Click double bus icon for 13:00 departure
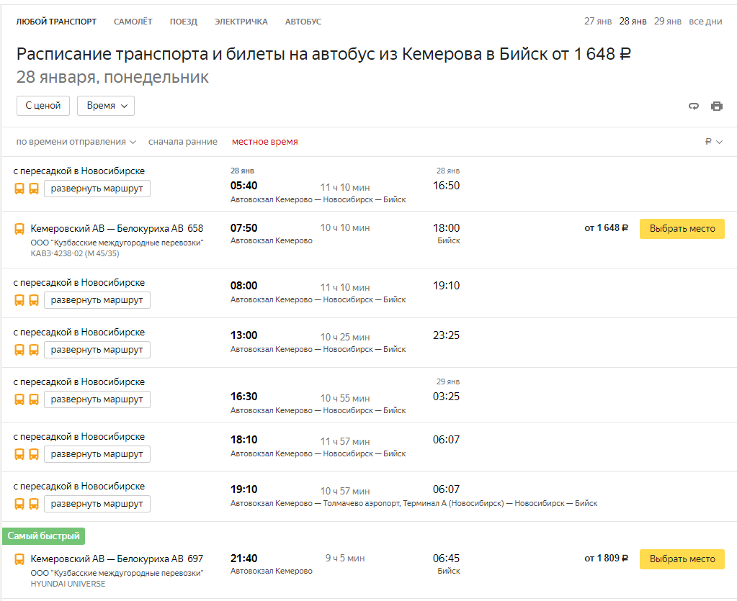Screen dimensions: 737x601 pos(27,350)
